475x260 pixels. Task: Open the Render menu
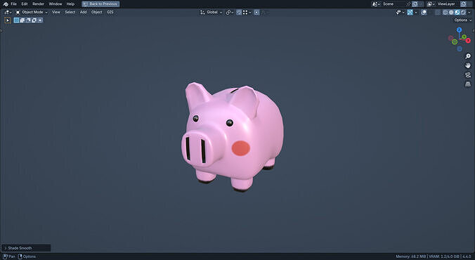tap(38, 4)
